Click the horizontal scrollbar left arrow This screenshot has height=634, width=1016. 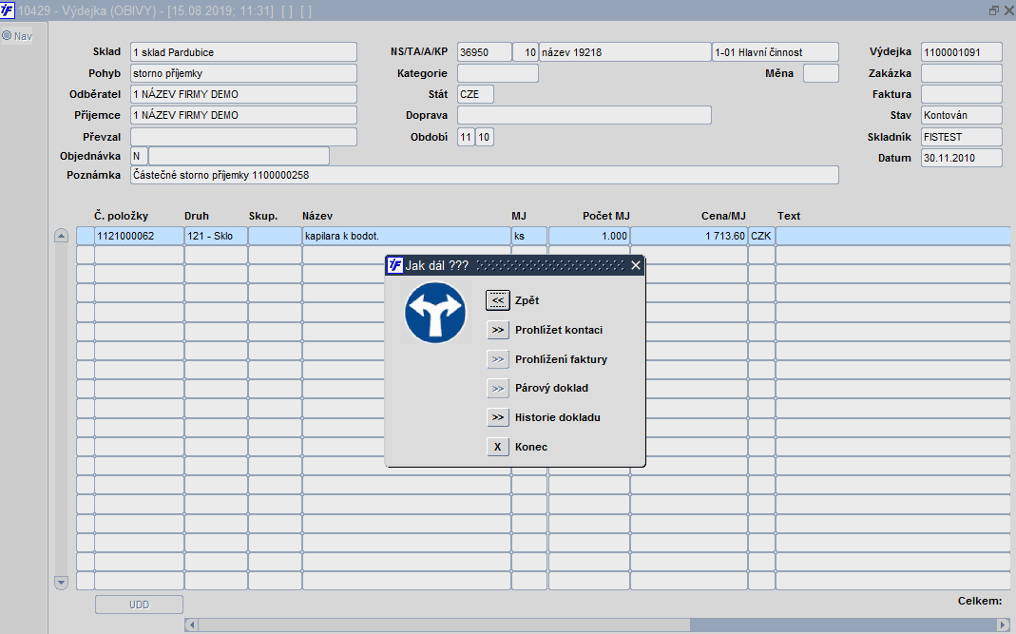pos(191,624)
